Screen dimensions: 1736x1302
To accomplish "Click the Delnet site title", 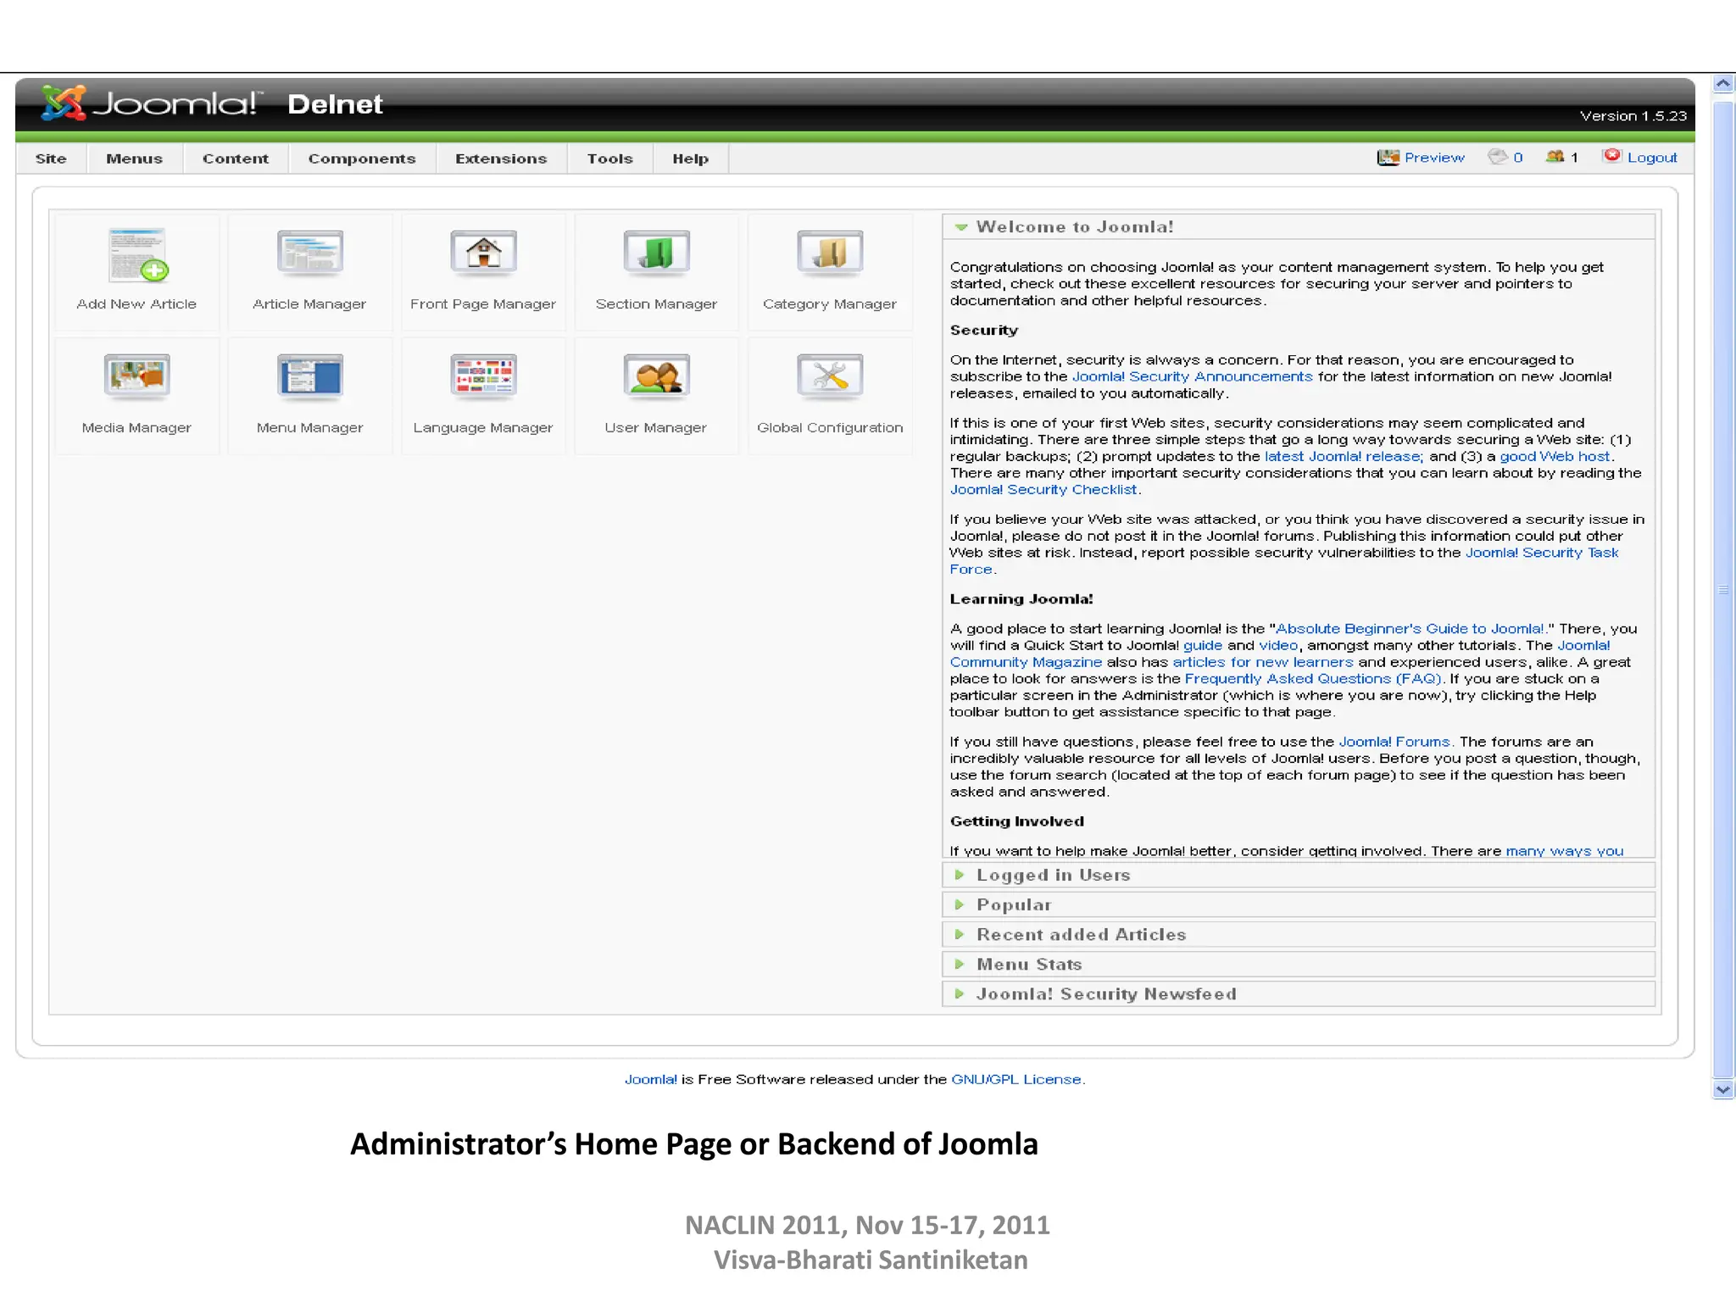I will click(x=335, y=104).
